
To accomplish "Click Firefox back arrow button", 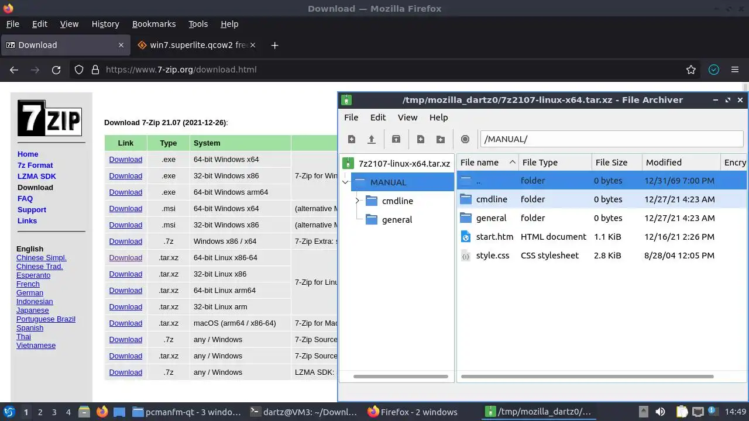I will tap(14, 70).
